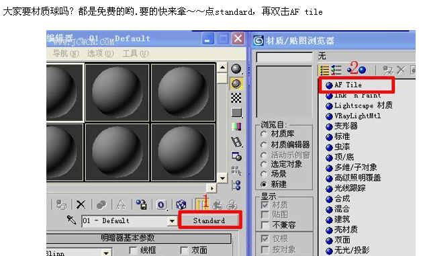Select AF Tile in material list
This screenshot has width=423, height=256.
click(x=356, y=85)
